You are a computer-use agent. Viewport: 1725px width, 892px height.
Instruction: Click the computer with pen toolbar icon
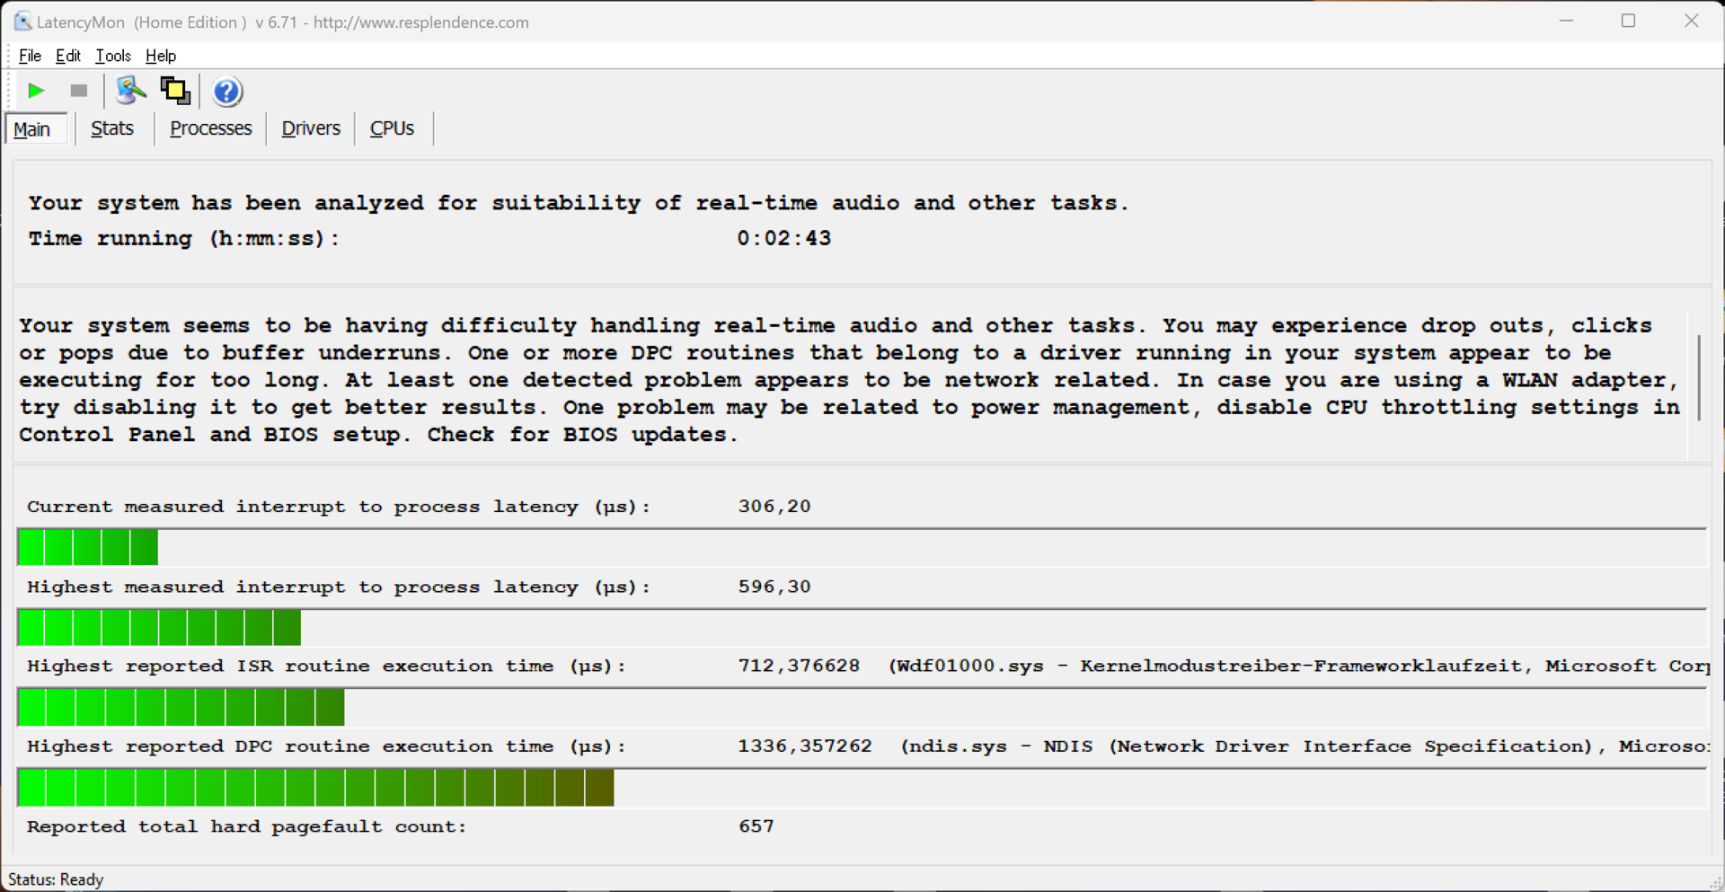coord(130,91)
